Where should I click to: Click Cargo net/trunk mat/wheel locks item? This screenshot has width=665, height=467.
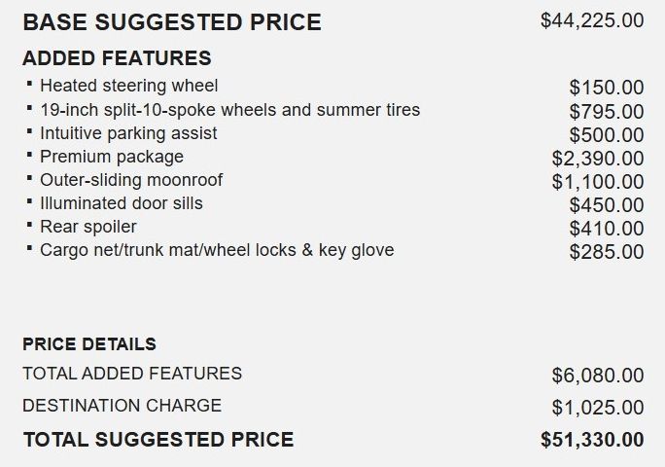coord(217,250)
